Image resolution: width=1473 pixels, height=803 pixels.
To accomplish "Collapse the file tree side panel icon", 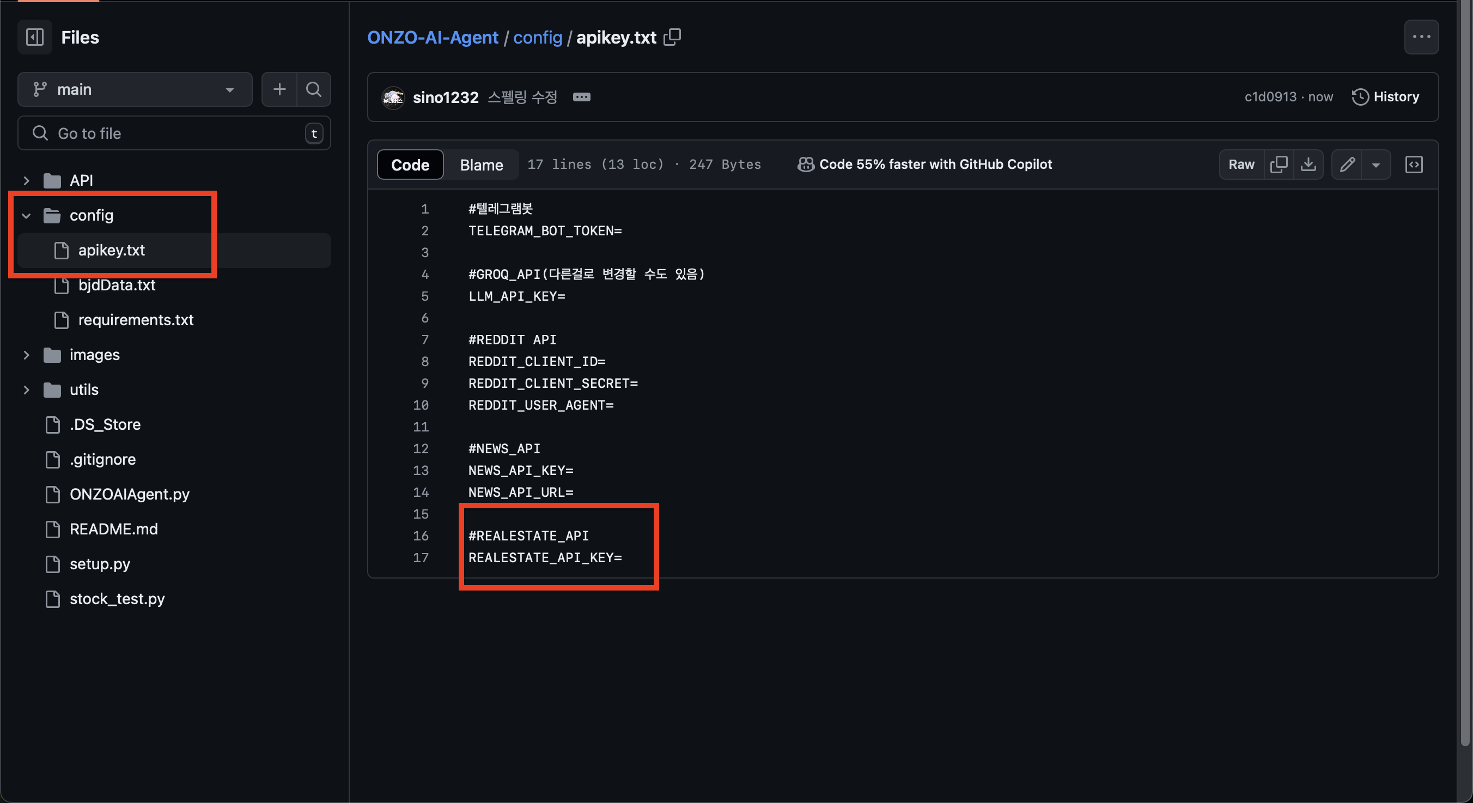I will [35, 37].
